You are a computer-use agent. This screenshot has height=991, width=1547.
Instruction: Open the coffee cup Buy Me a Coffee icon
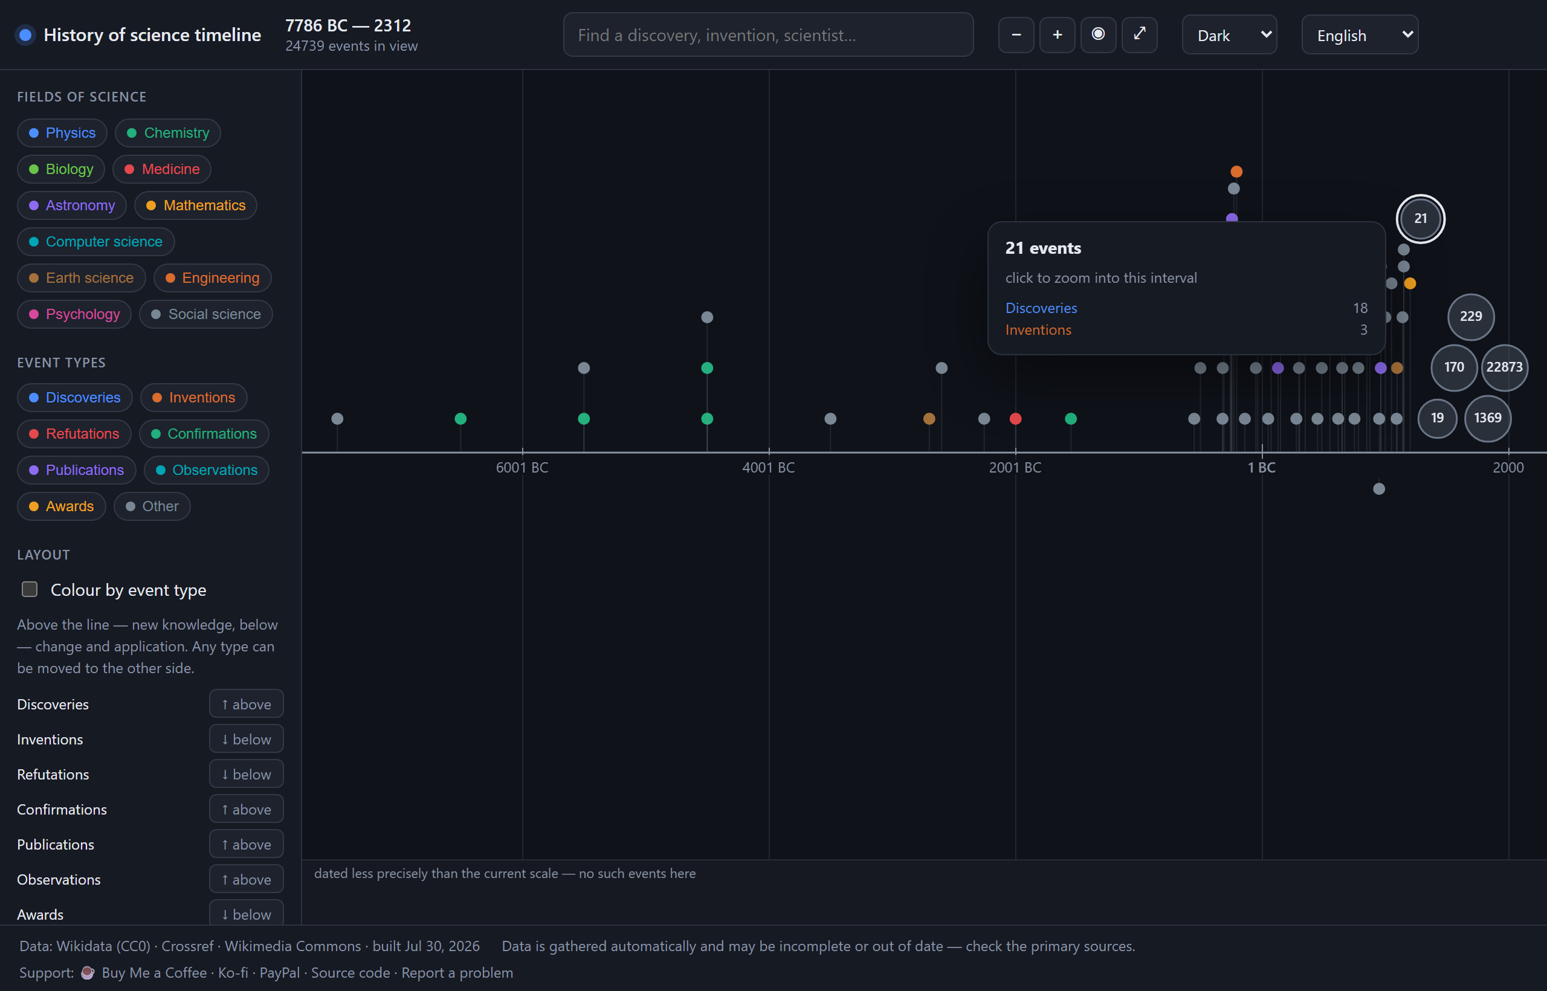click(88, 972)
